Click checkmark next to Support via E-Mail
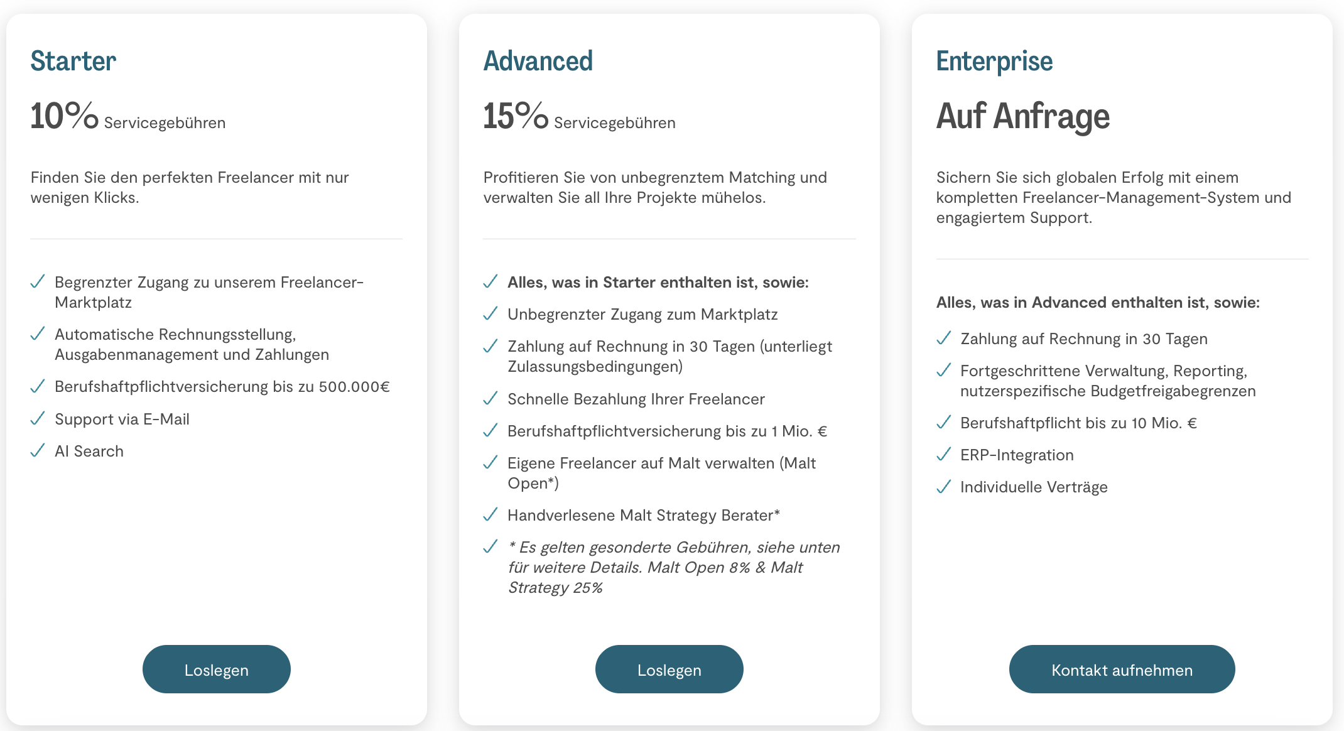Image resolution: width=1344 pixels, height=731 pixels. [x=38, y=418]
